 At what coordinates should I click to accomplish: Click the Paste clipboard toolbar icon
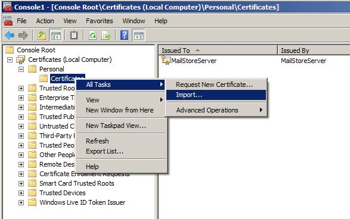point(74,35)
